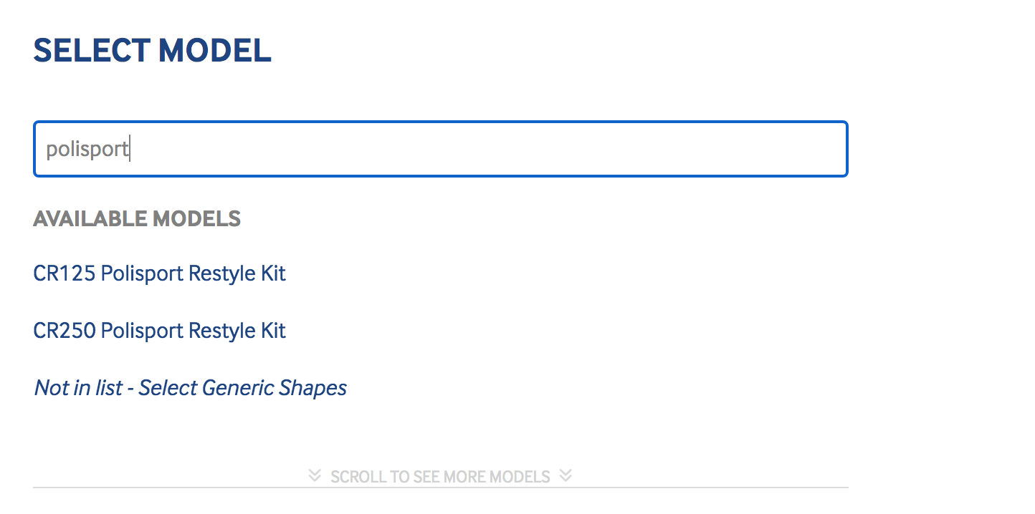Click the AVAILABLE MODELS section label
This screenshot has height=514, width=1035.
(x=136, y=218)
